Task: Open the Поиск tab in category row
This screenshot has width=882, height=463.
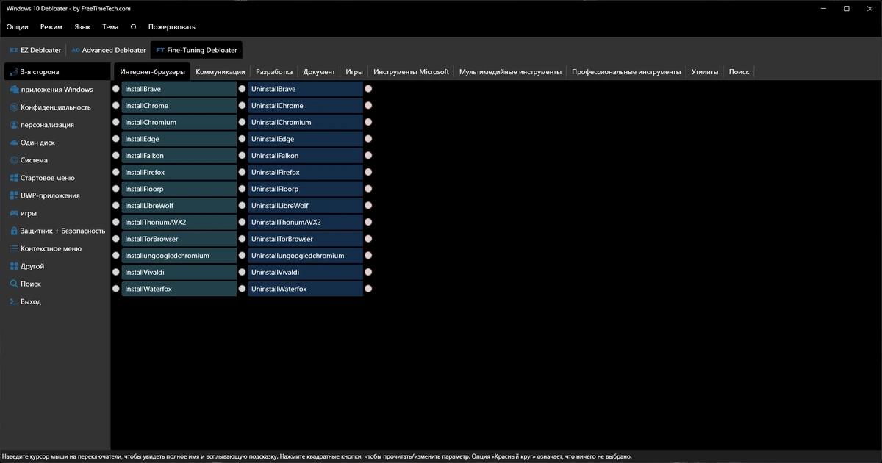Action: point(739,72)
